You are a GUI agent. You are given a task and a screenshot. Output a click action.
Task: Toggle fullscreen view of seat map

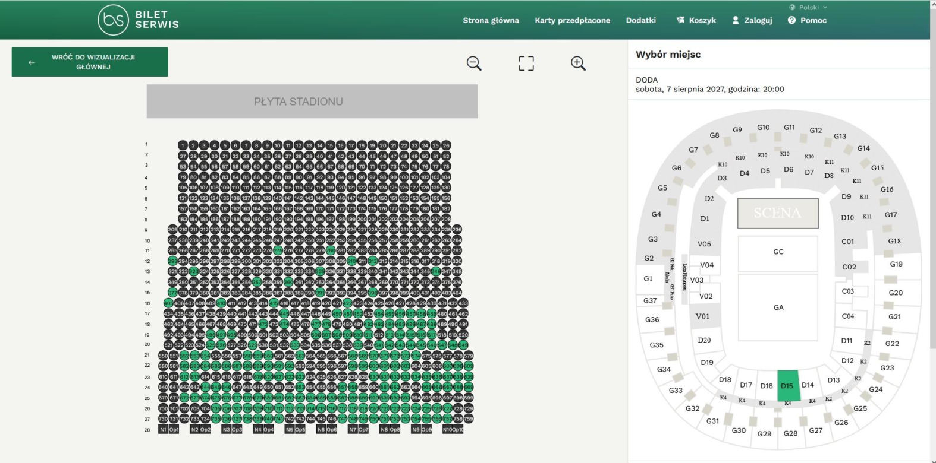[x=526, y=64]
